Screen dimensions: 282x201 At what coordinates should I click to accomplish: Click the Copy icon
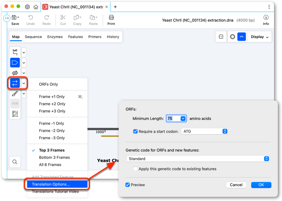76,17
